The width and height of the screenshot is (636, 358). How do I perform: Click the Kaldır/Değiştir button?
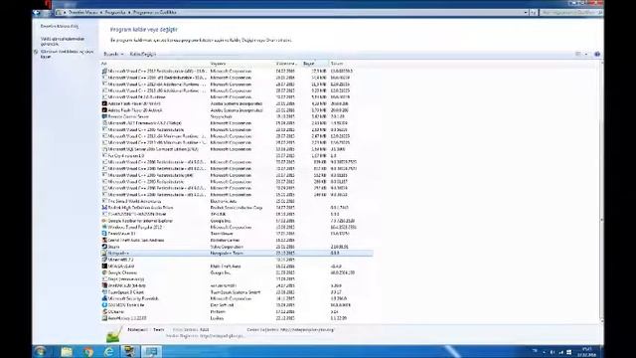[x=143, y=54]
